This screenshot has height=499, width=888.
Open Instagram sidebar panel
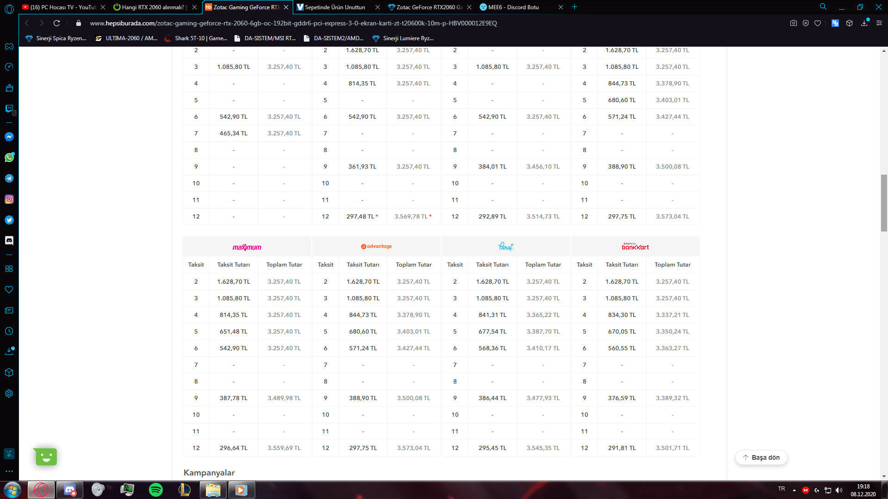(x=9, y=199)
